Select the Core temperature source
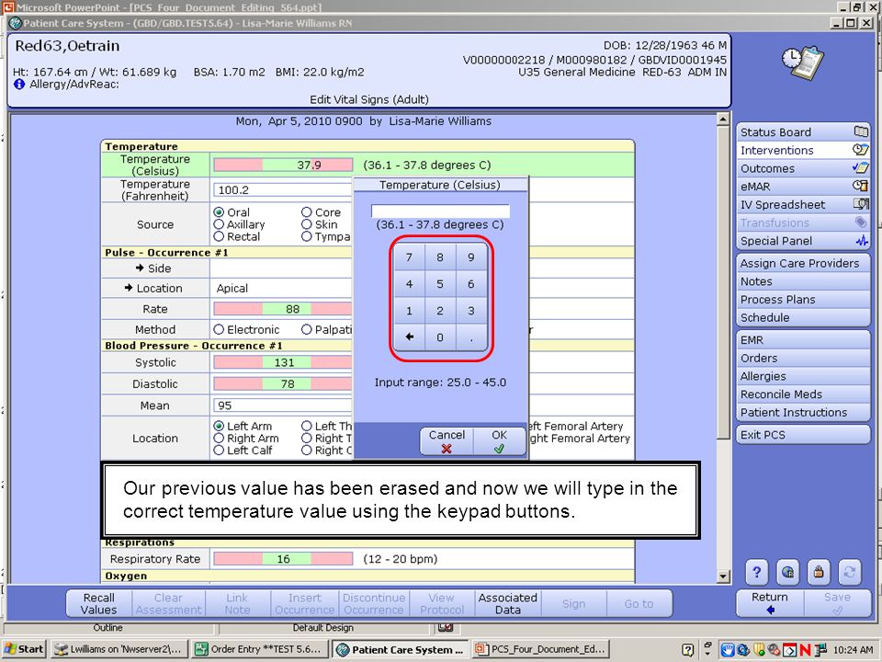The height and width of the screenshot is (662, 882). click(307, 212)
